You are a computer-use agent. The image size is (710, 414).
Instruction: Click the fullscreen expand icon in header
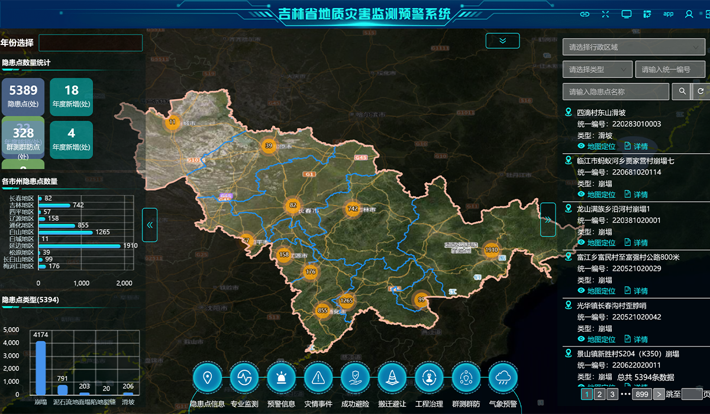[x=605, y=14]
